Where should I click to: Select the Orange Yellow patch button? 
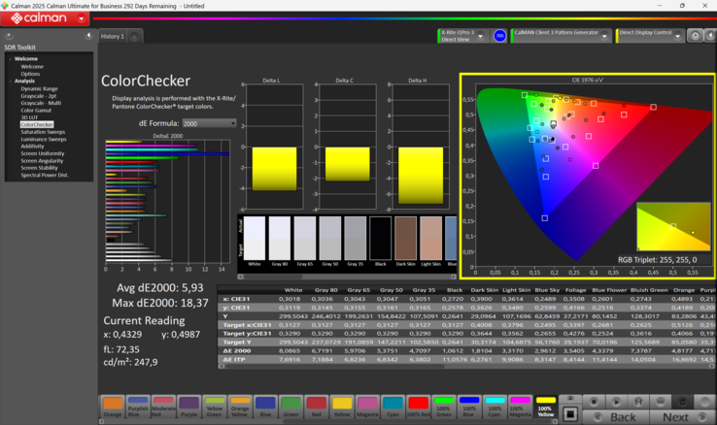240,407
